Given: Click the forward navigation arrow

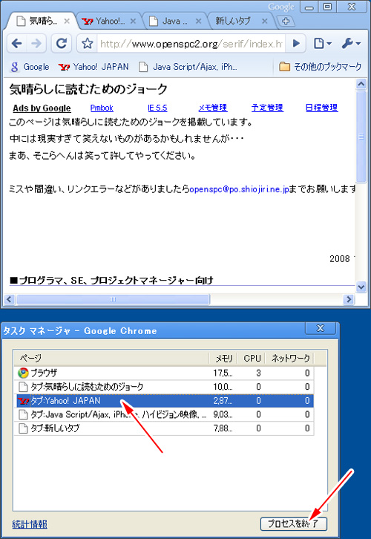Looking at the screenshot, I should click(x=36, y=43).
